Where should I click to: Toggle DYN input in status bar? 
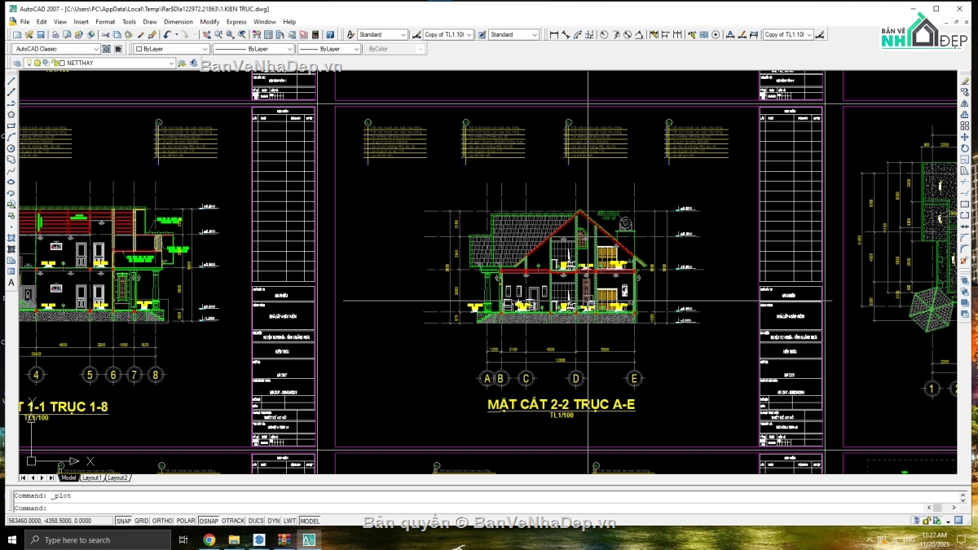273,521
